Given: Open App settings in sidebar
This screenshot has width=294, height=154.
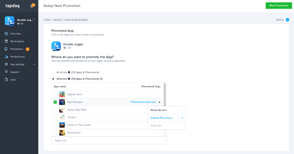Looking at the screenshot, I should click(17, 64).
